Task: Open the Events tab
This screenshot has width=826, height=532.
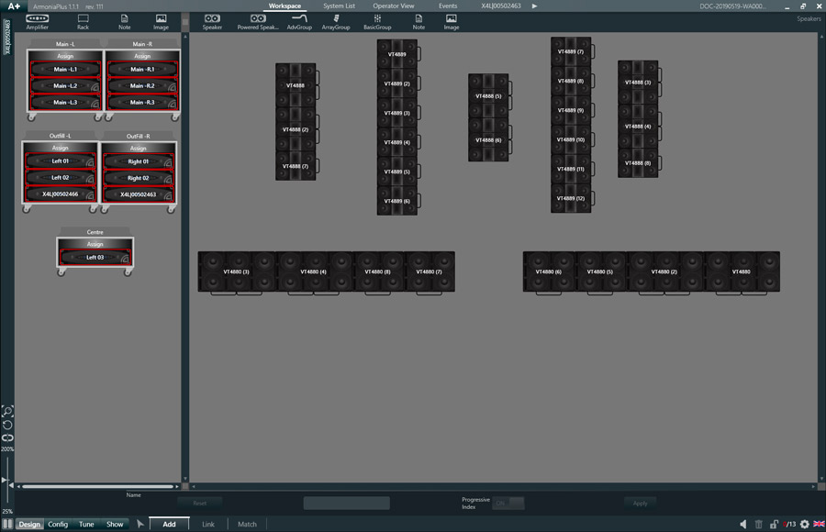Action: point(448,6)
